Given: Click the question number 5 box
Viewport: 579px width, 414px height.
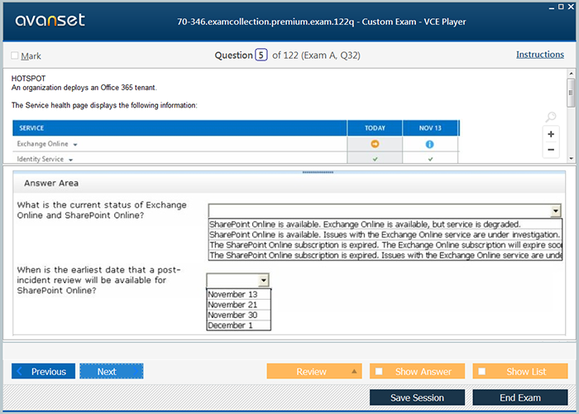Looking at the screenshot, I should [x=261, y=55].
